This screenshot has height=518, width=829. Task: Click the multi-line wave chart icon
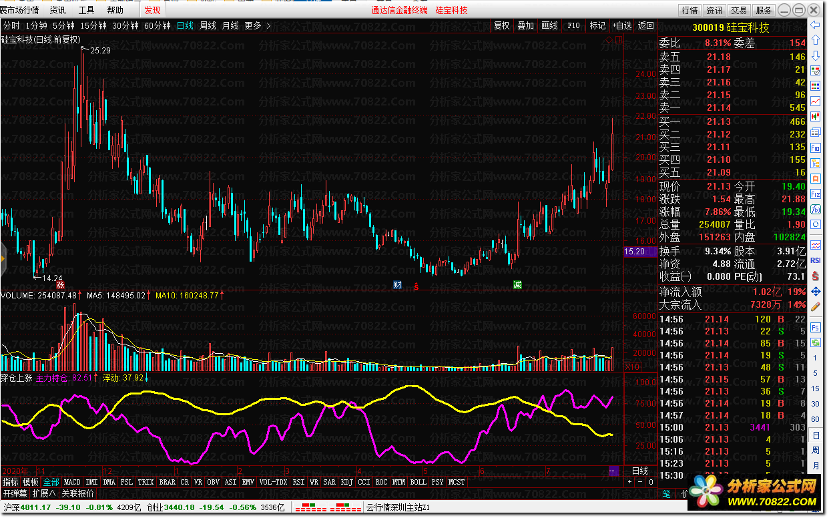815,245
